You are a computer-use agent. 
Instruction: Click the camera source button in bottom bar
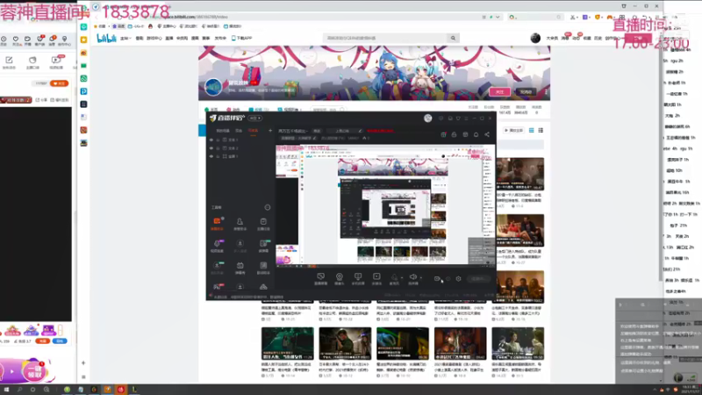[340, 278]
